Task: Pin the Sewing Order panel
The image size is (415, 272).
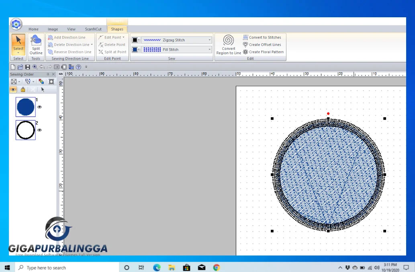Action: [x=48, y=74]
